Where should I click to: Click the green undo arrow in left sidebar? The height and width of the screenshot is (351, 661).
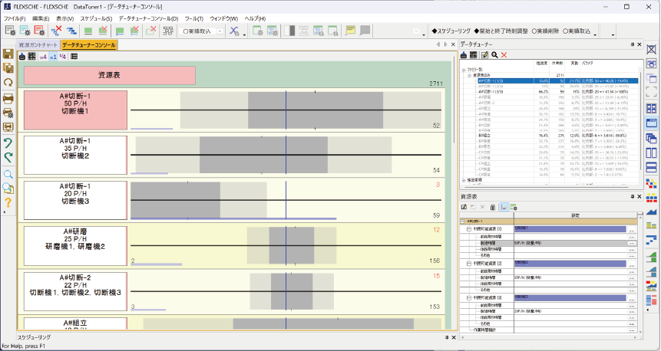8,143
